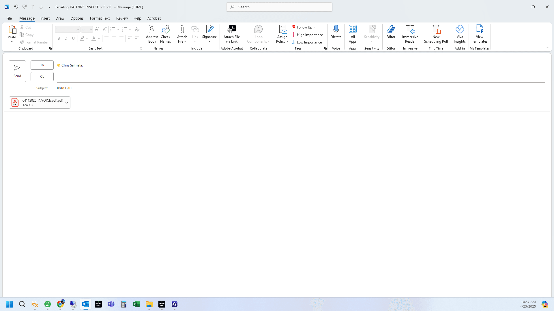
Task: Click in the Cc address field
Action: (301, 77)
